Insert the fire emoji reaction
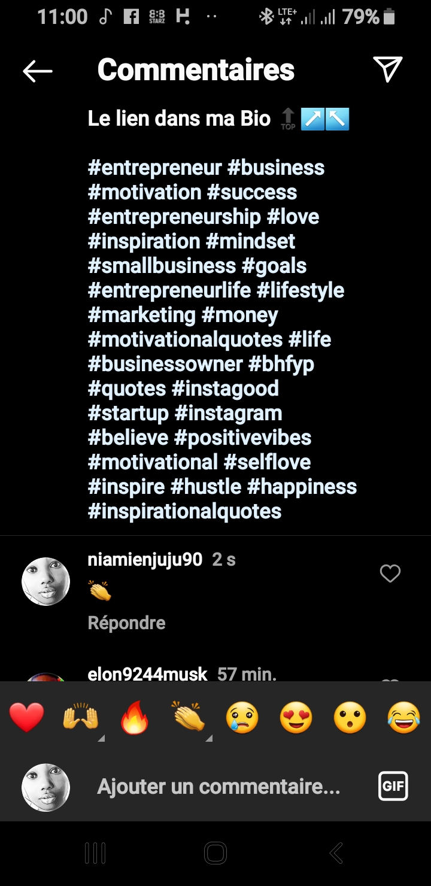The height and width of the screenshot is (886, 431). point(135,718)
